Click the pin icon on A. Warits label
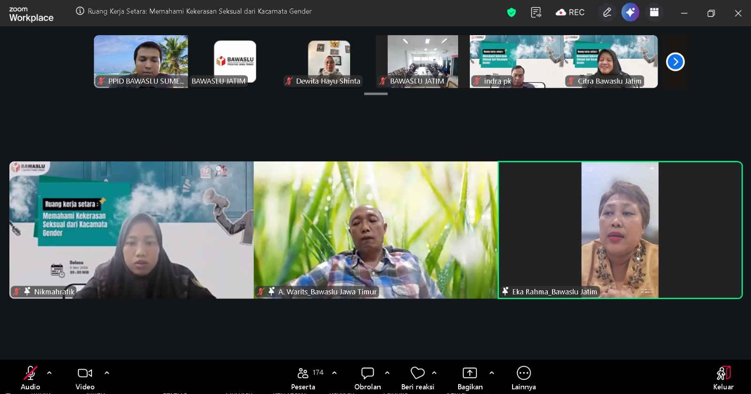 (x=271, y=291)
